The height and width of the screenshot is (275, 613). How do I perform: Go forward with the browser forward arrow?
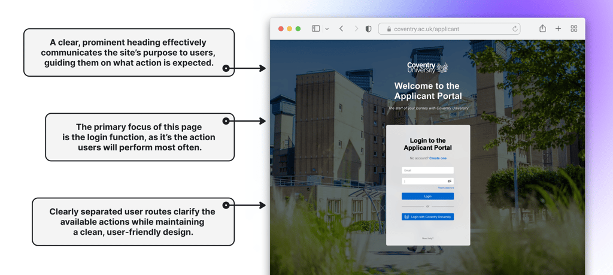pyautogui.click(x=356, y=29)
